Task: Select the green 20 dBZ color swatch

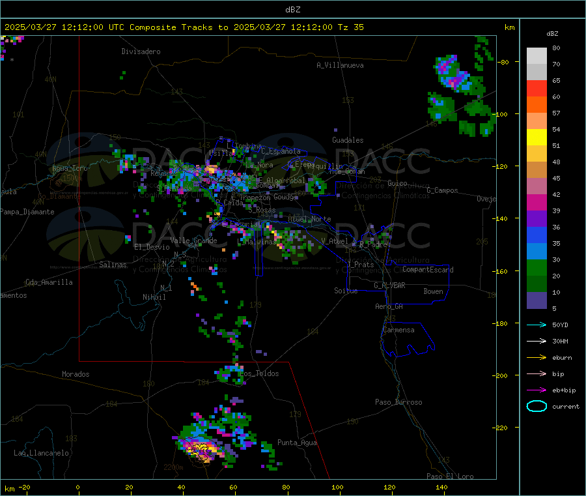Action: click(537, 267)
